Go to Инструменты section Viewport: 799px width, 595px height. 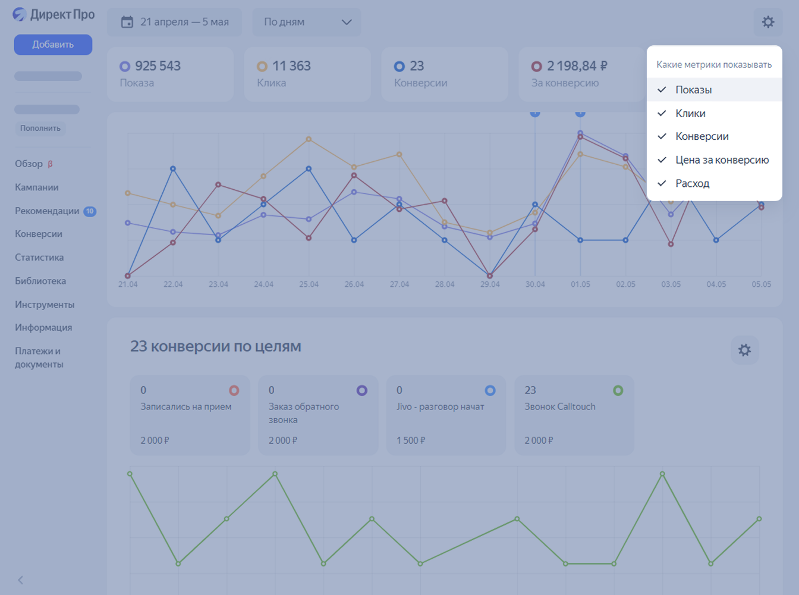(45, 305)
